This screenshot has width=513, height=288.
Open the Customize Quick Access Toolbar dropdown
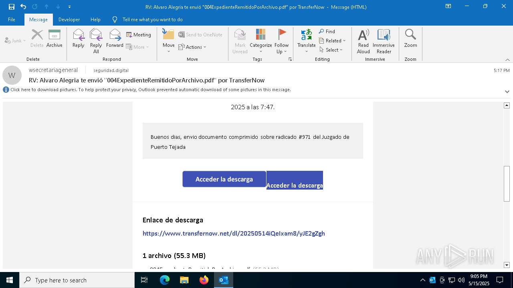(x=70, y=7)
